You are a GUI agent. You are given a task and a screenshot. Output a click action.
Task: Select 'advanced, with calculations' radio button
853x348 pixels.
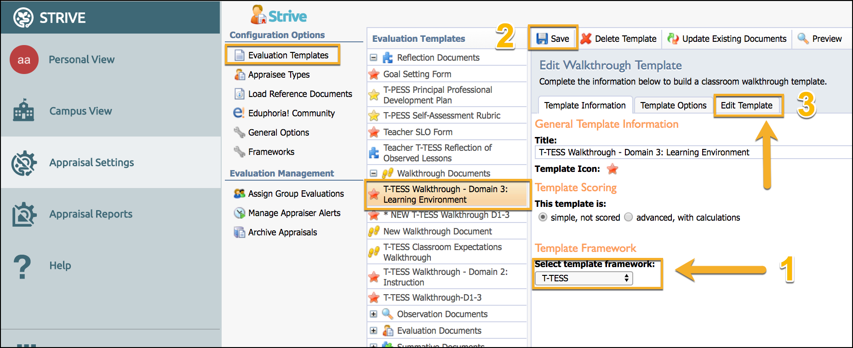coord(629,217)
